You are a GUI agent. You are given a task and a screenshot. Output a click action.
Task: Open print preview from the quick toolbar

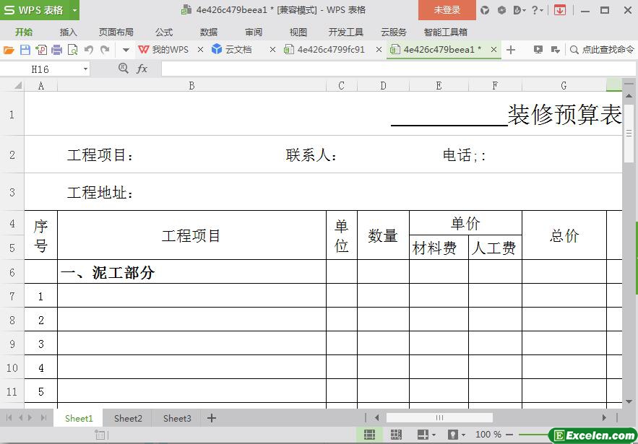click(72, 50)
